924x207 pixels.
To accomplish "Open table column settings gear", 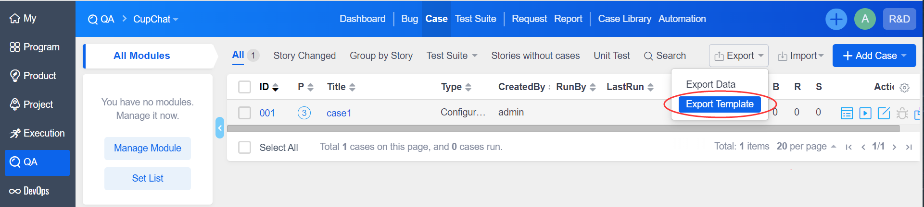I will click(904, 88).
